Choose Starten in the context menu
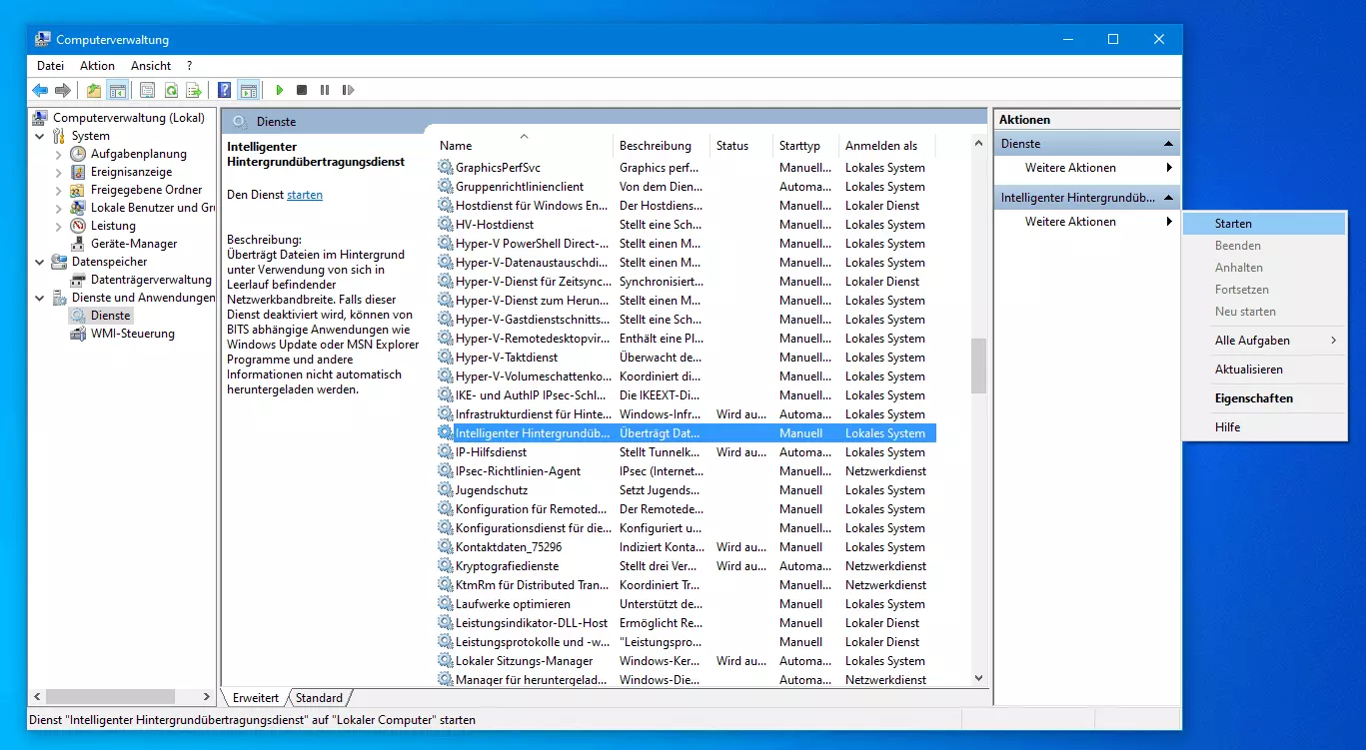The width and height of the screenshot is (1366, 750). click(x=1264, y=224)
